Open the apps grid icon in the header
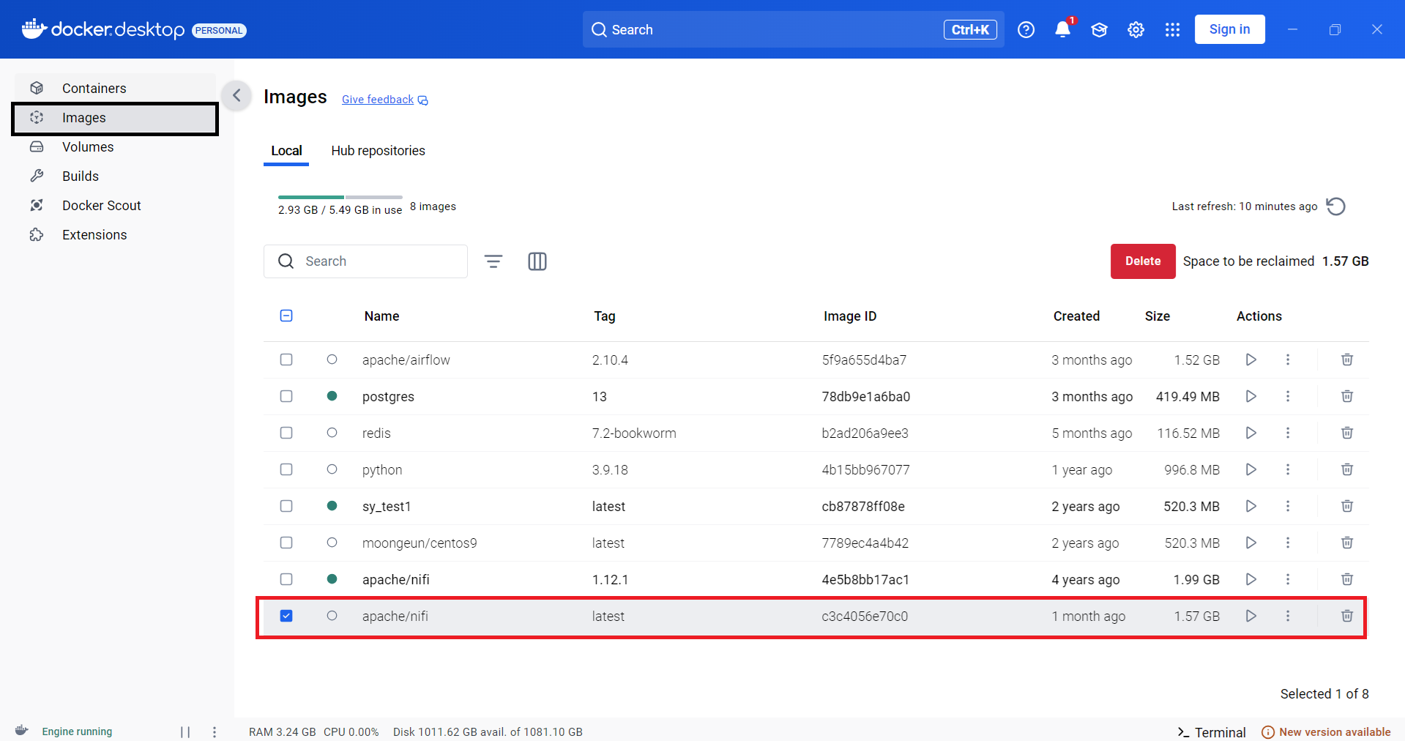This screenshot has height=741, width=1405. [1172, 30]
